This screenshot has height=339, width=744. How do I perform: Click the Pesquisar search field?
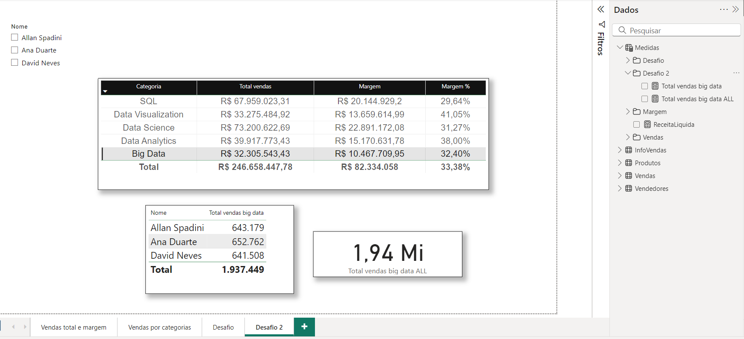pos(676,30)
